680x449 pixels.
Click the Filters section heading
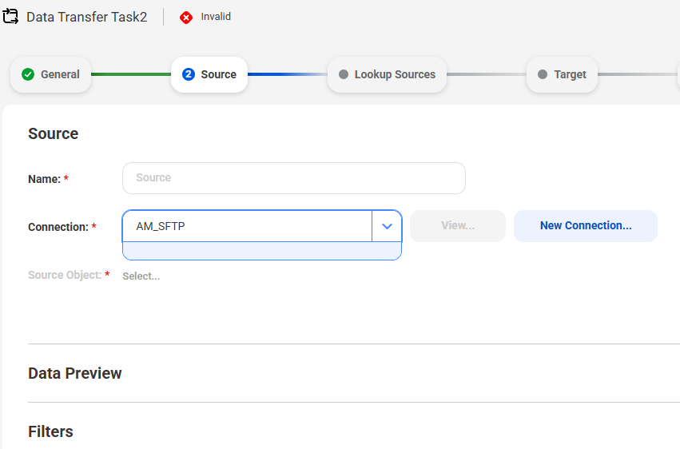[x=50, y=431]
